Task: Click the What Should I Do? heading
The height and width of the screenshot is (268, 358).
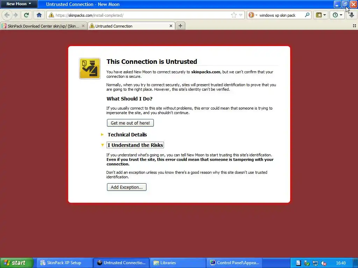Action: pyautogui.click(x=129, y=99)
